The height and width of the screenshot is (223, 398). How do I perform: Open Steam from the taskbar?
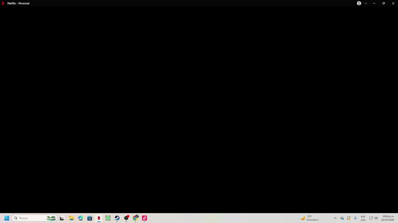(x=117, y=218)
